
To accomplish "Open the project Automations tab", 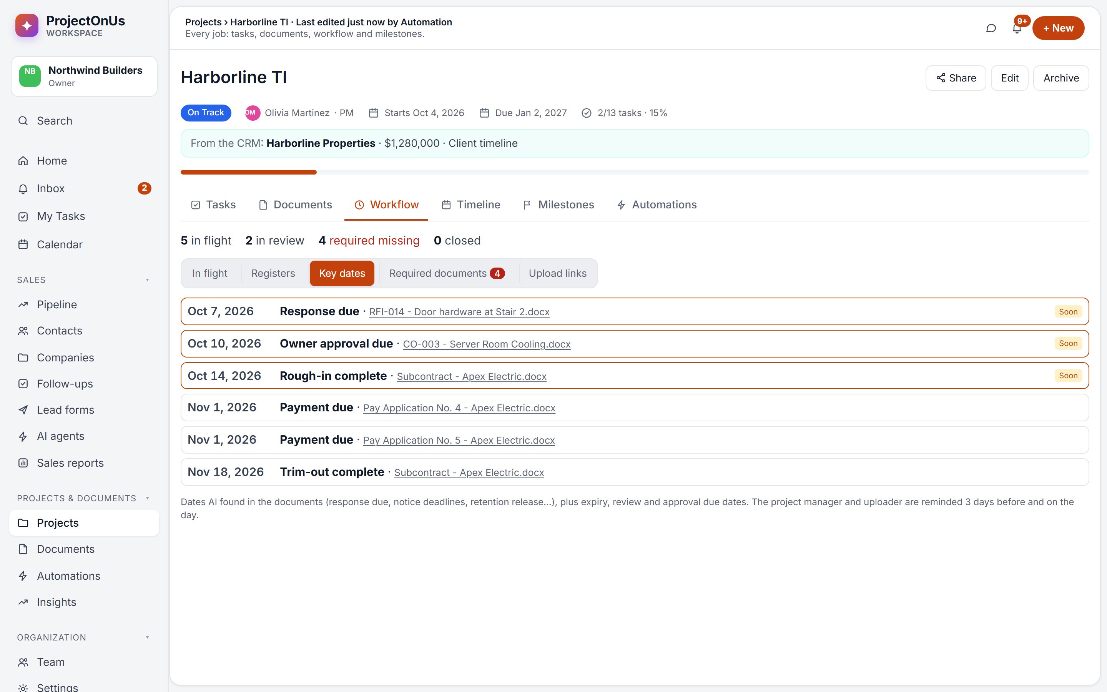I will [657, 205].
